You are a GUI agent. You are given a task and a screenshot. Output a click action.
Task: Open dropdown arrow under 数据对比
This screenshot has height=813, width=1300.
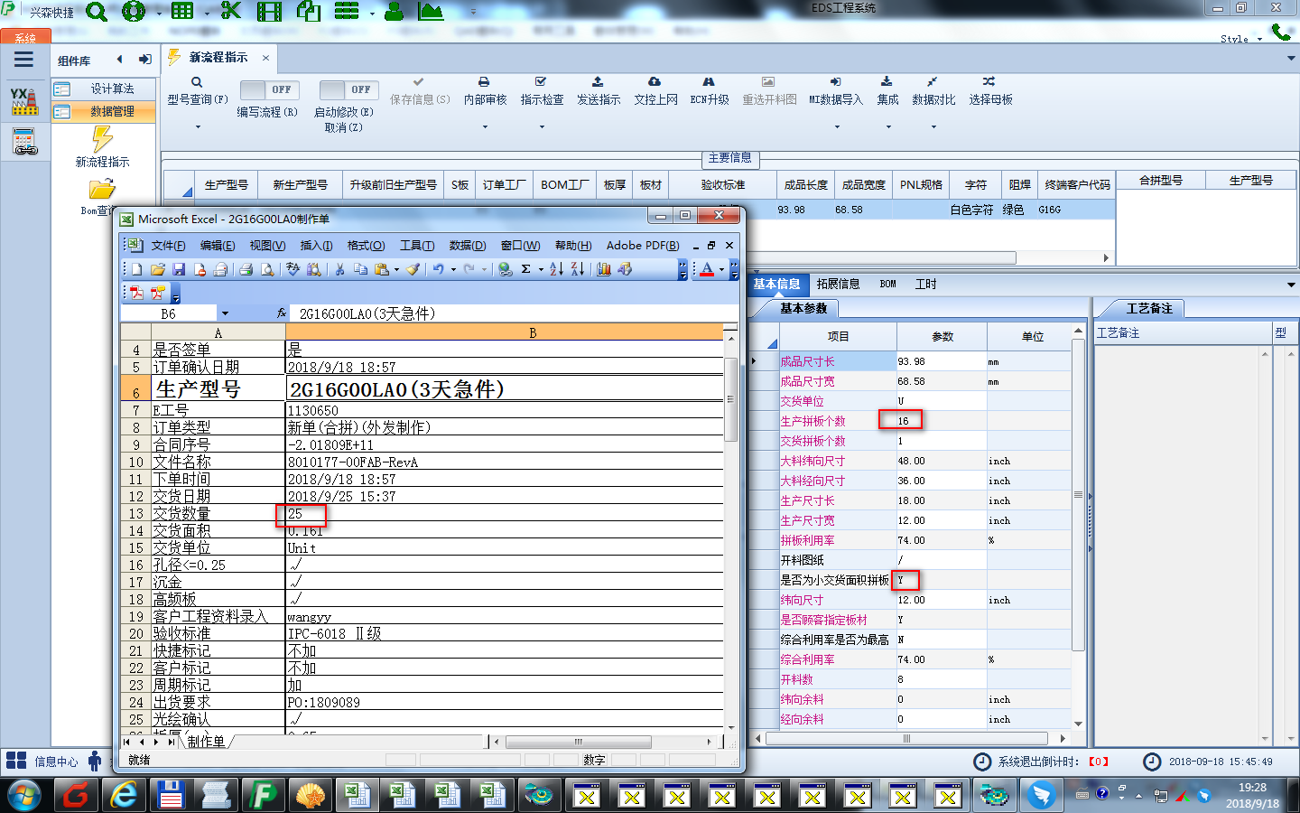[x=933, y=127]
